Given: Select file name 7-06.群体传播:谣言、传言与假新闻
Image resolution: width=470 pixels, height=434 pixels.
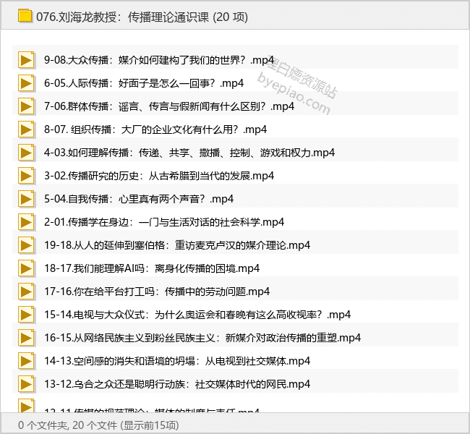Looking at the screenshot, I should pyautogui.click(x=169, y=106).
